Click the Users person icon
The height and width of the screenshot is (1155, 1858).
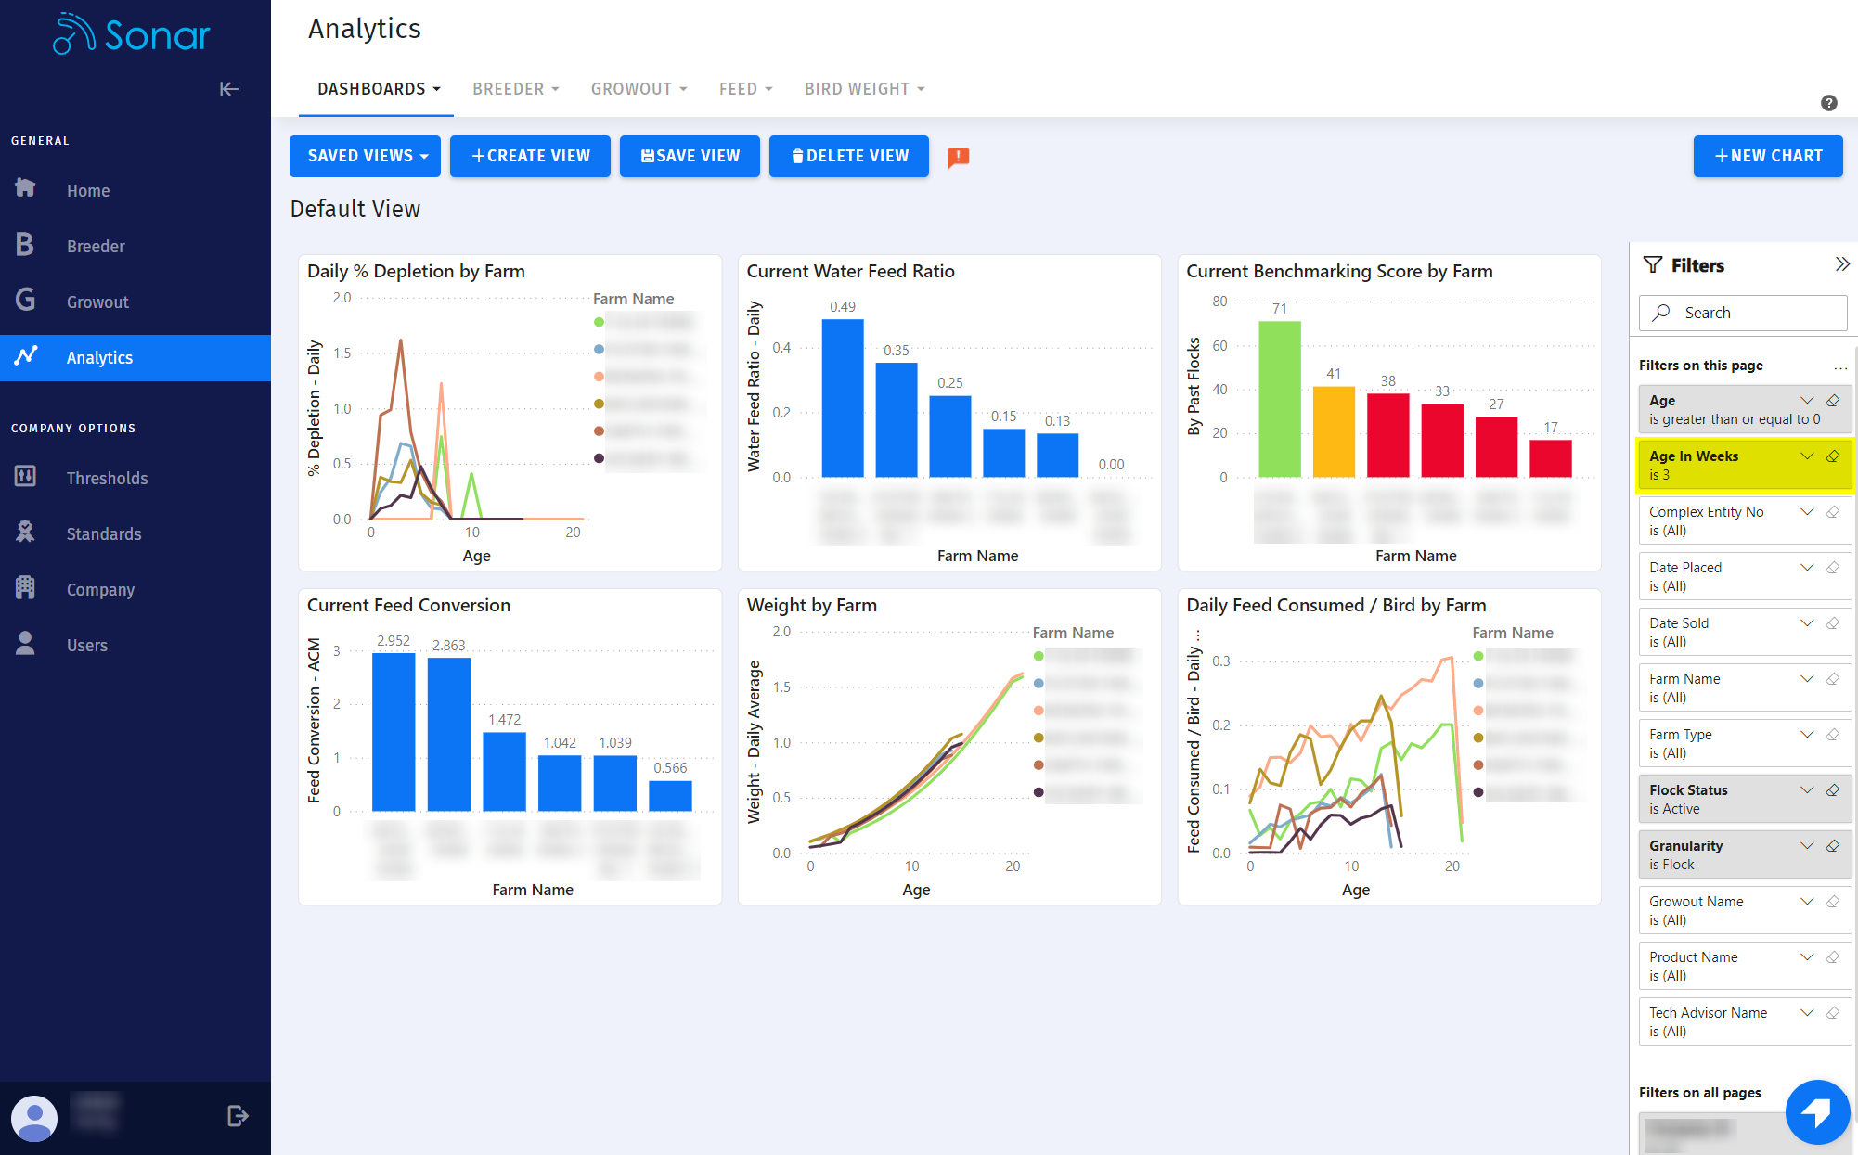pyautogui.click(x=25, y=643)
